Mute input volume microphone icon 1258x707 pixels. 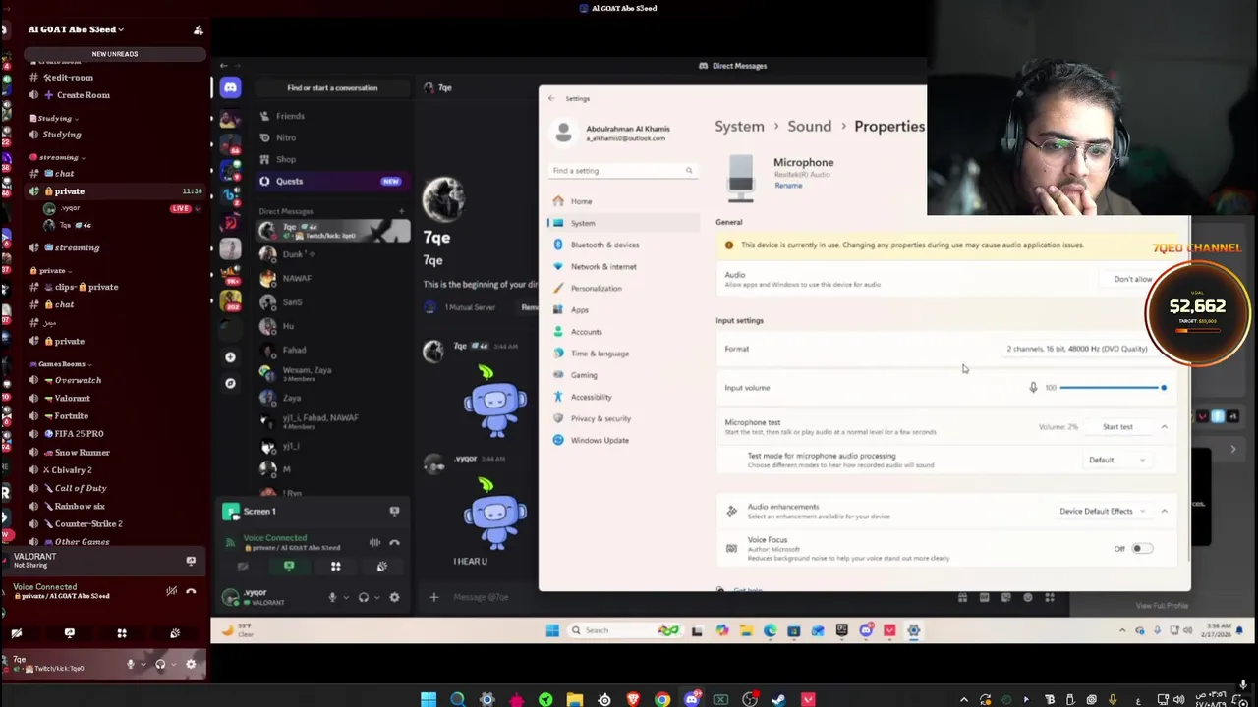click(1033, 388)
